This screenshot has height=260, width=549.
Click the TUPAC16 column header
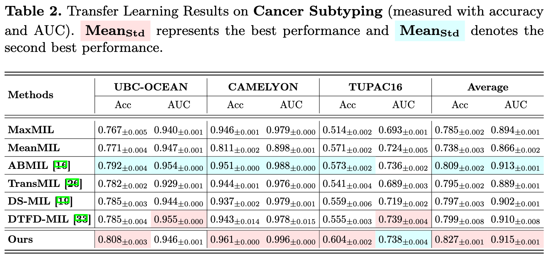pyautogui.click(x=375, y=87)
